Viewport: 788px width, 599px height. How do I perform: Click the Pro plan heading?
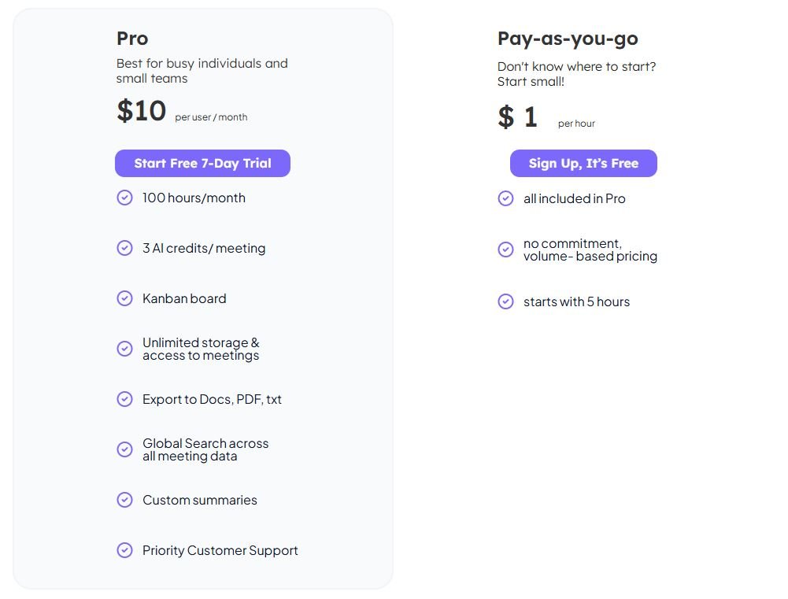point(132,38)
